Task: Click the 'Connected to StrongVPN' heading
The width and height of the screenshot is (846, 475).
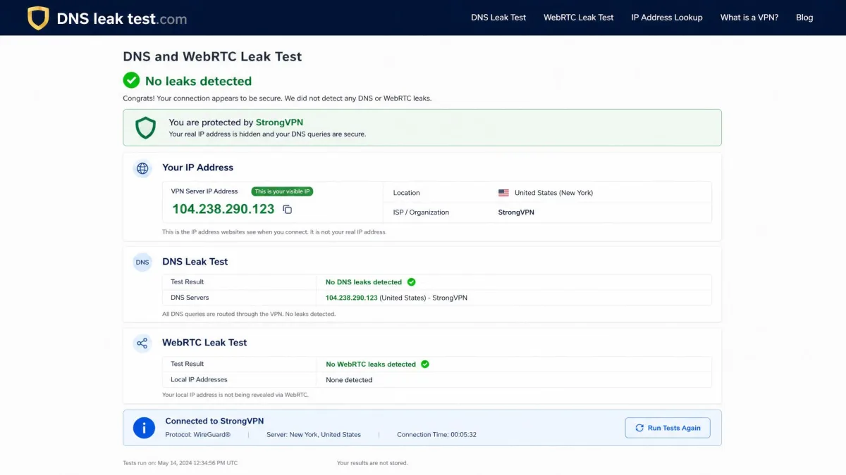Action: click(214, 421)
